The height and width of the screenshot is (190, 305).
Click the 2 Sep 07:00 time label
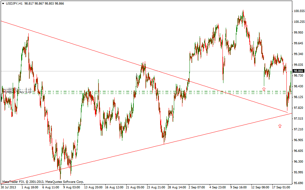coord(197,187)
